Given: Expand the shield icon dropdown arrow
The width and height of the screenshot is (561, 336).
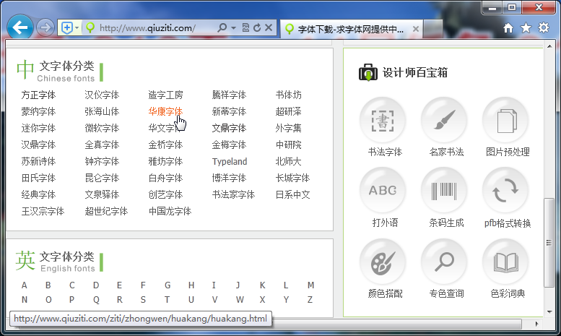Looking at the screenshot, I should 77,27.
